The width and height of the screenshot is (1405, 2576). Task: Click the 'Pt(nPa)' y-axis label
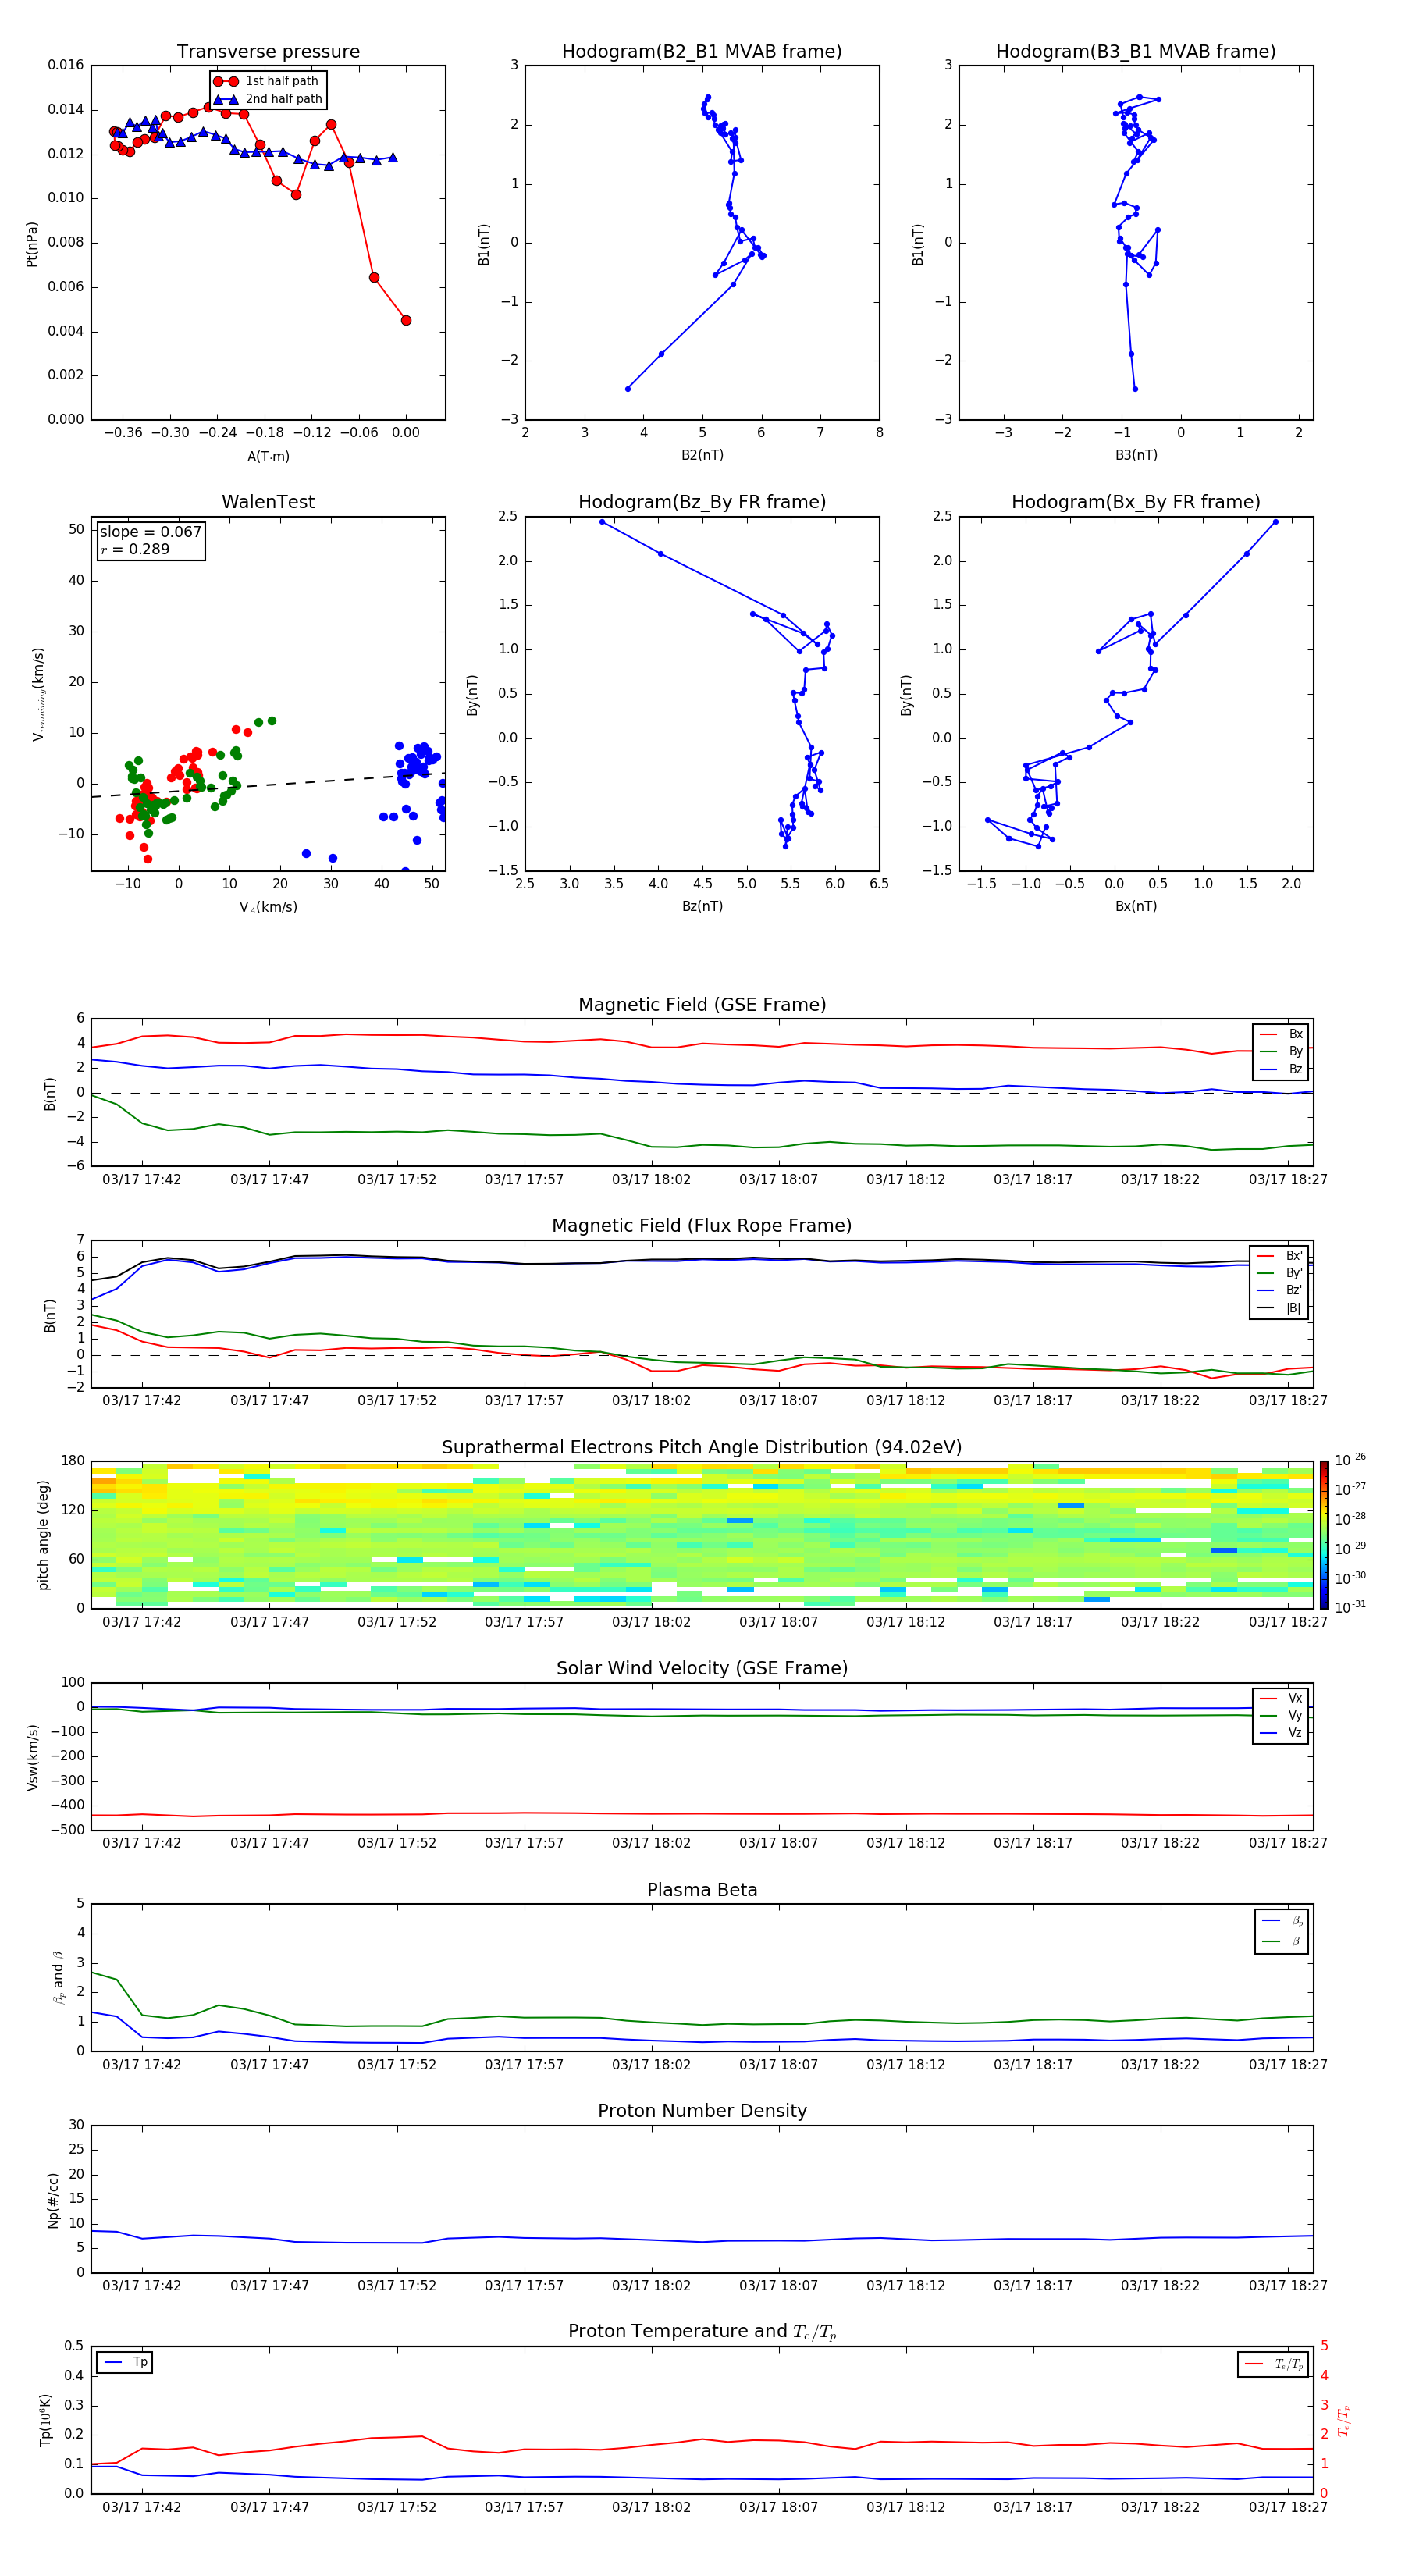pos(32,244)
